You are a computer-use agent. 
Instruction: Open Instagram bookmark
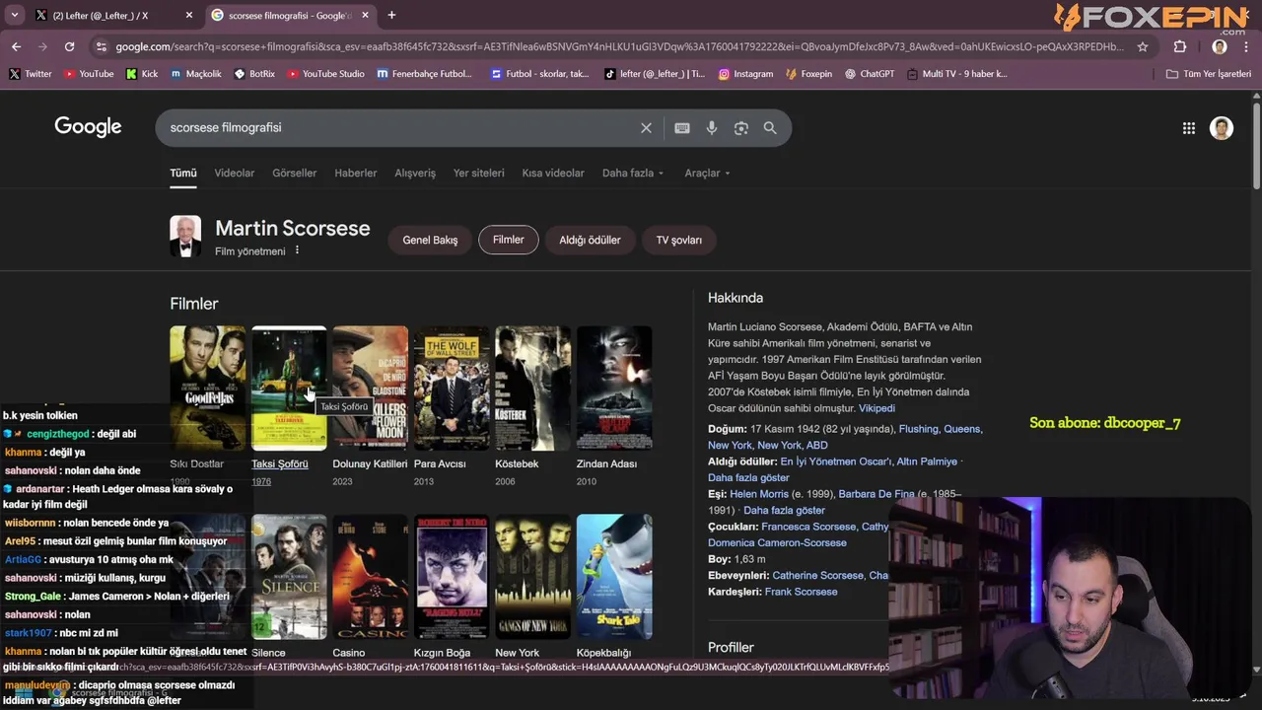tap(745, 74)
